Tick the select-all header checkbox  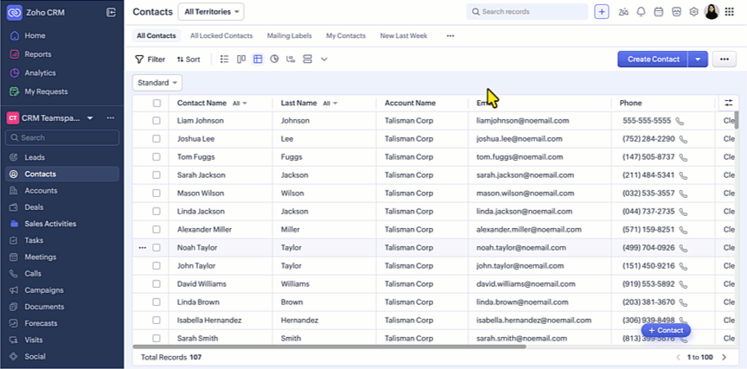[x=156, y=103]
